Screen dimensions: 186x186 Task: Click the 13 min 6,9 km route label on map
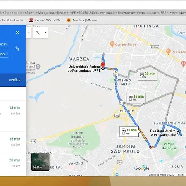click(129, 132)
